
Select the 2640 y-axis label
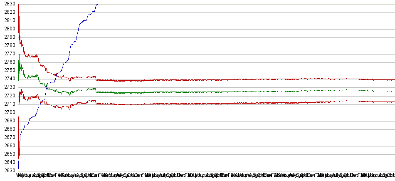pyautogui.click(x=8, y=162)
